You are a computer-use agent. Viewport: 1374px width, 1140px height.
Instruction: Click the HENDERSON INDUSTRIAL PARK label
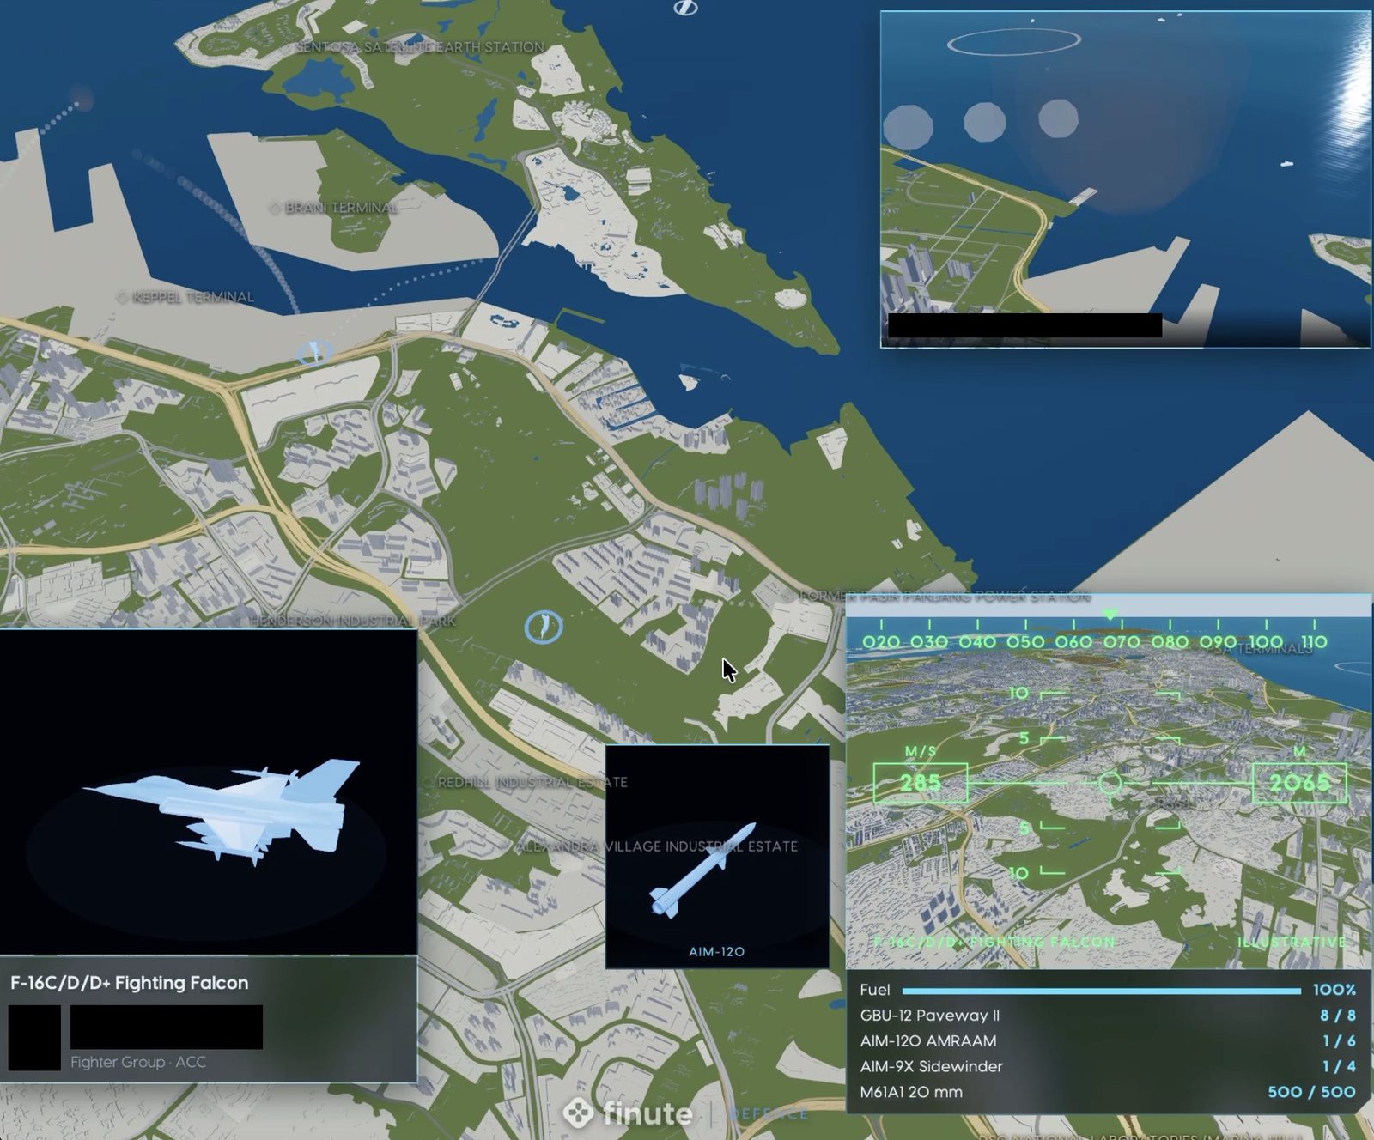353,621
